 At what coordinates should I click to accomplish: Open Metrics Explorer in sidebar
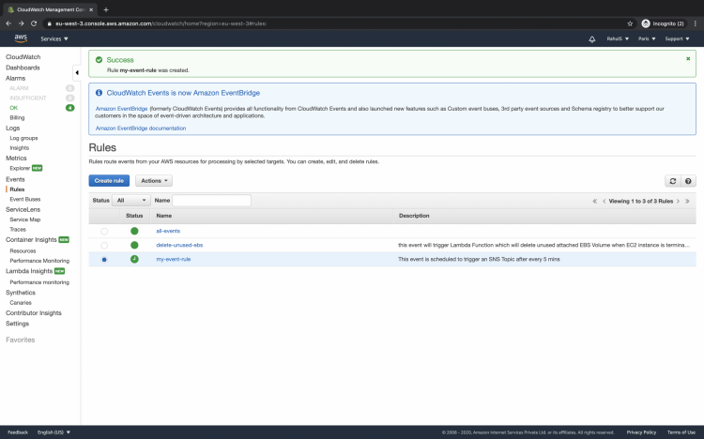coord(20,168)
